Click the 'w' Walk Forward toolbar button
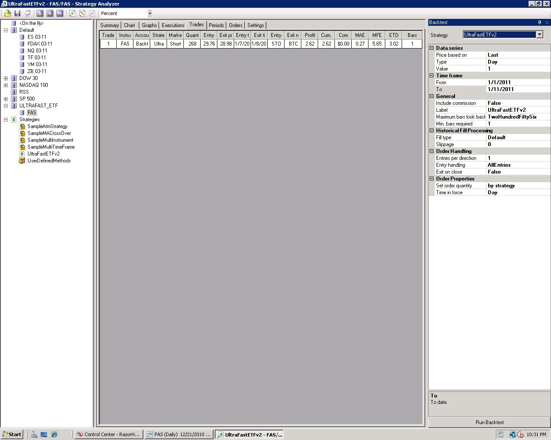The image size is (551, 440). (x=60, y=13)
